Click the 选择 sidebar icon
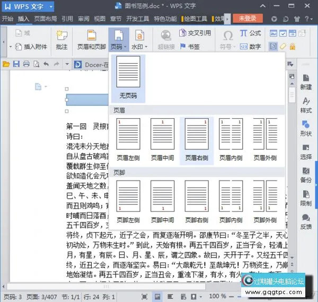The height and width of the screenshot is (302, 318). 306,152
